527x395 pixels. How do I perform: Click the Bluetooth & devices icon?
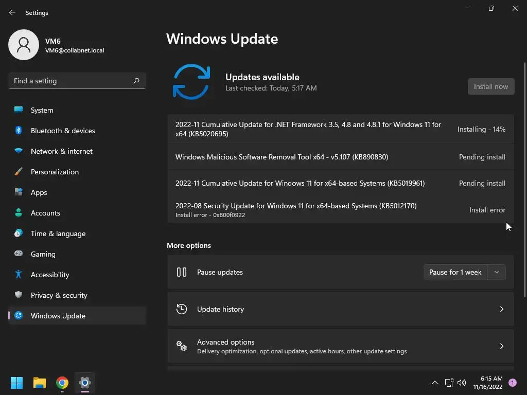point(19,130)
